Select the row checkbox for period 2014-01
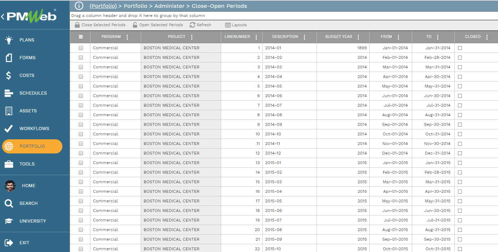Viewport: 498px width, 252px height. (81, 48)
